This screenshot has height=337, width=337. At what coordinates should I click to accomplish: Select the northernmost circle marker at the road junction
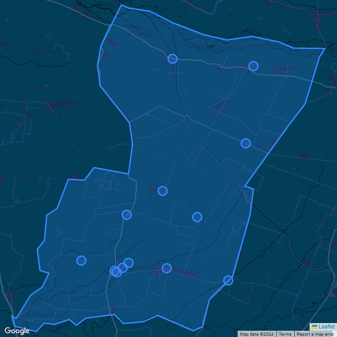point(173,59)
